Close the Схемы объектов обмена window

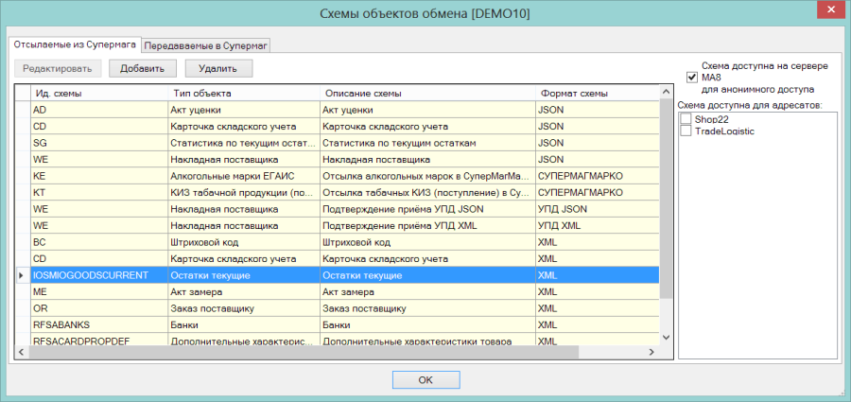[x=830, y=10]
